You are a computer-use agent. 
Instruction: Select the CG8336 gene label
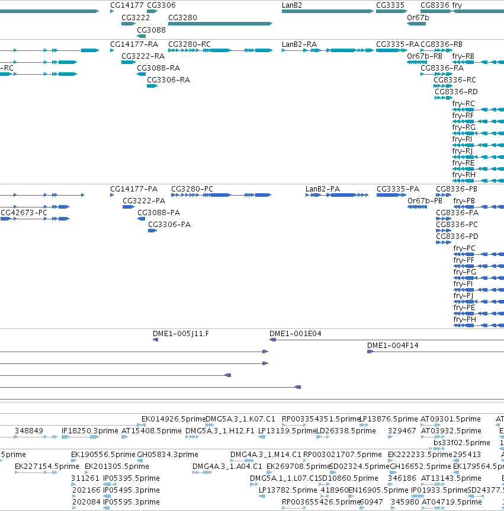click(x=435, y=5)
